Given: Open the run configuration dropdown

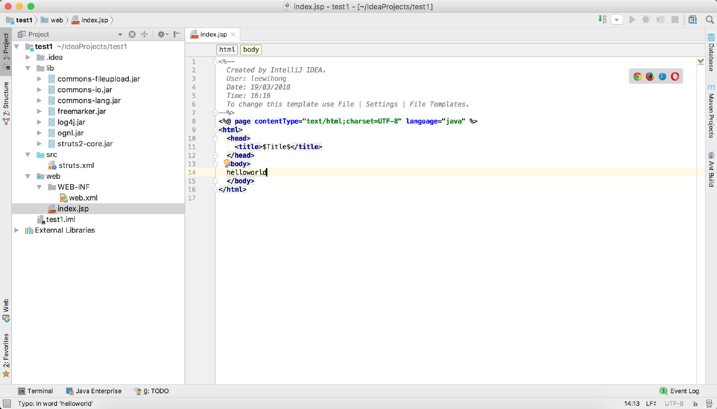Looking at the screenshot, I should 617,20.
